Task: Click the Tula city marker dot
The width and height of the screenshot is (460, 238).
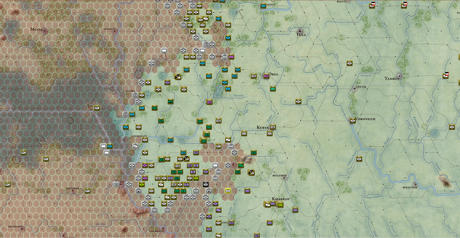Action: tap(300, 31)
